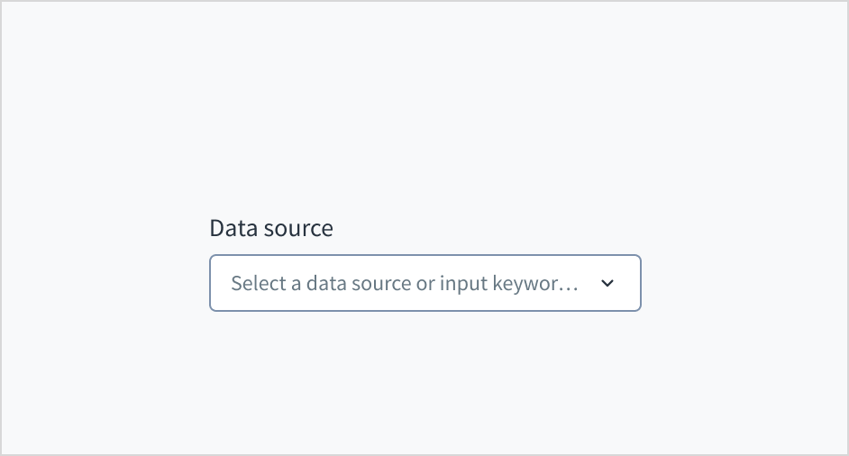Toggle the Data source dropdown arrow
This screenshot has width=849, height=456.
click(x=607, y=283)
